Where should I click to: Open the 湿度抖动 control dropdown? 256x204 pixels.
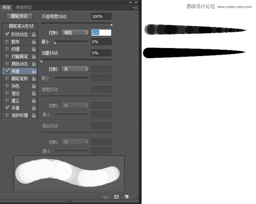75,105
